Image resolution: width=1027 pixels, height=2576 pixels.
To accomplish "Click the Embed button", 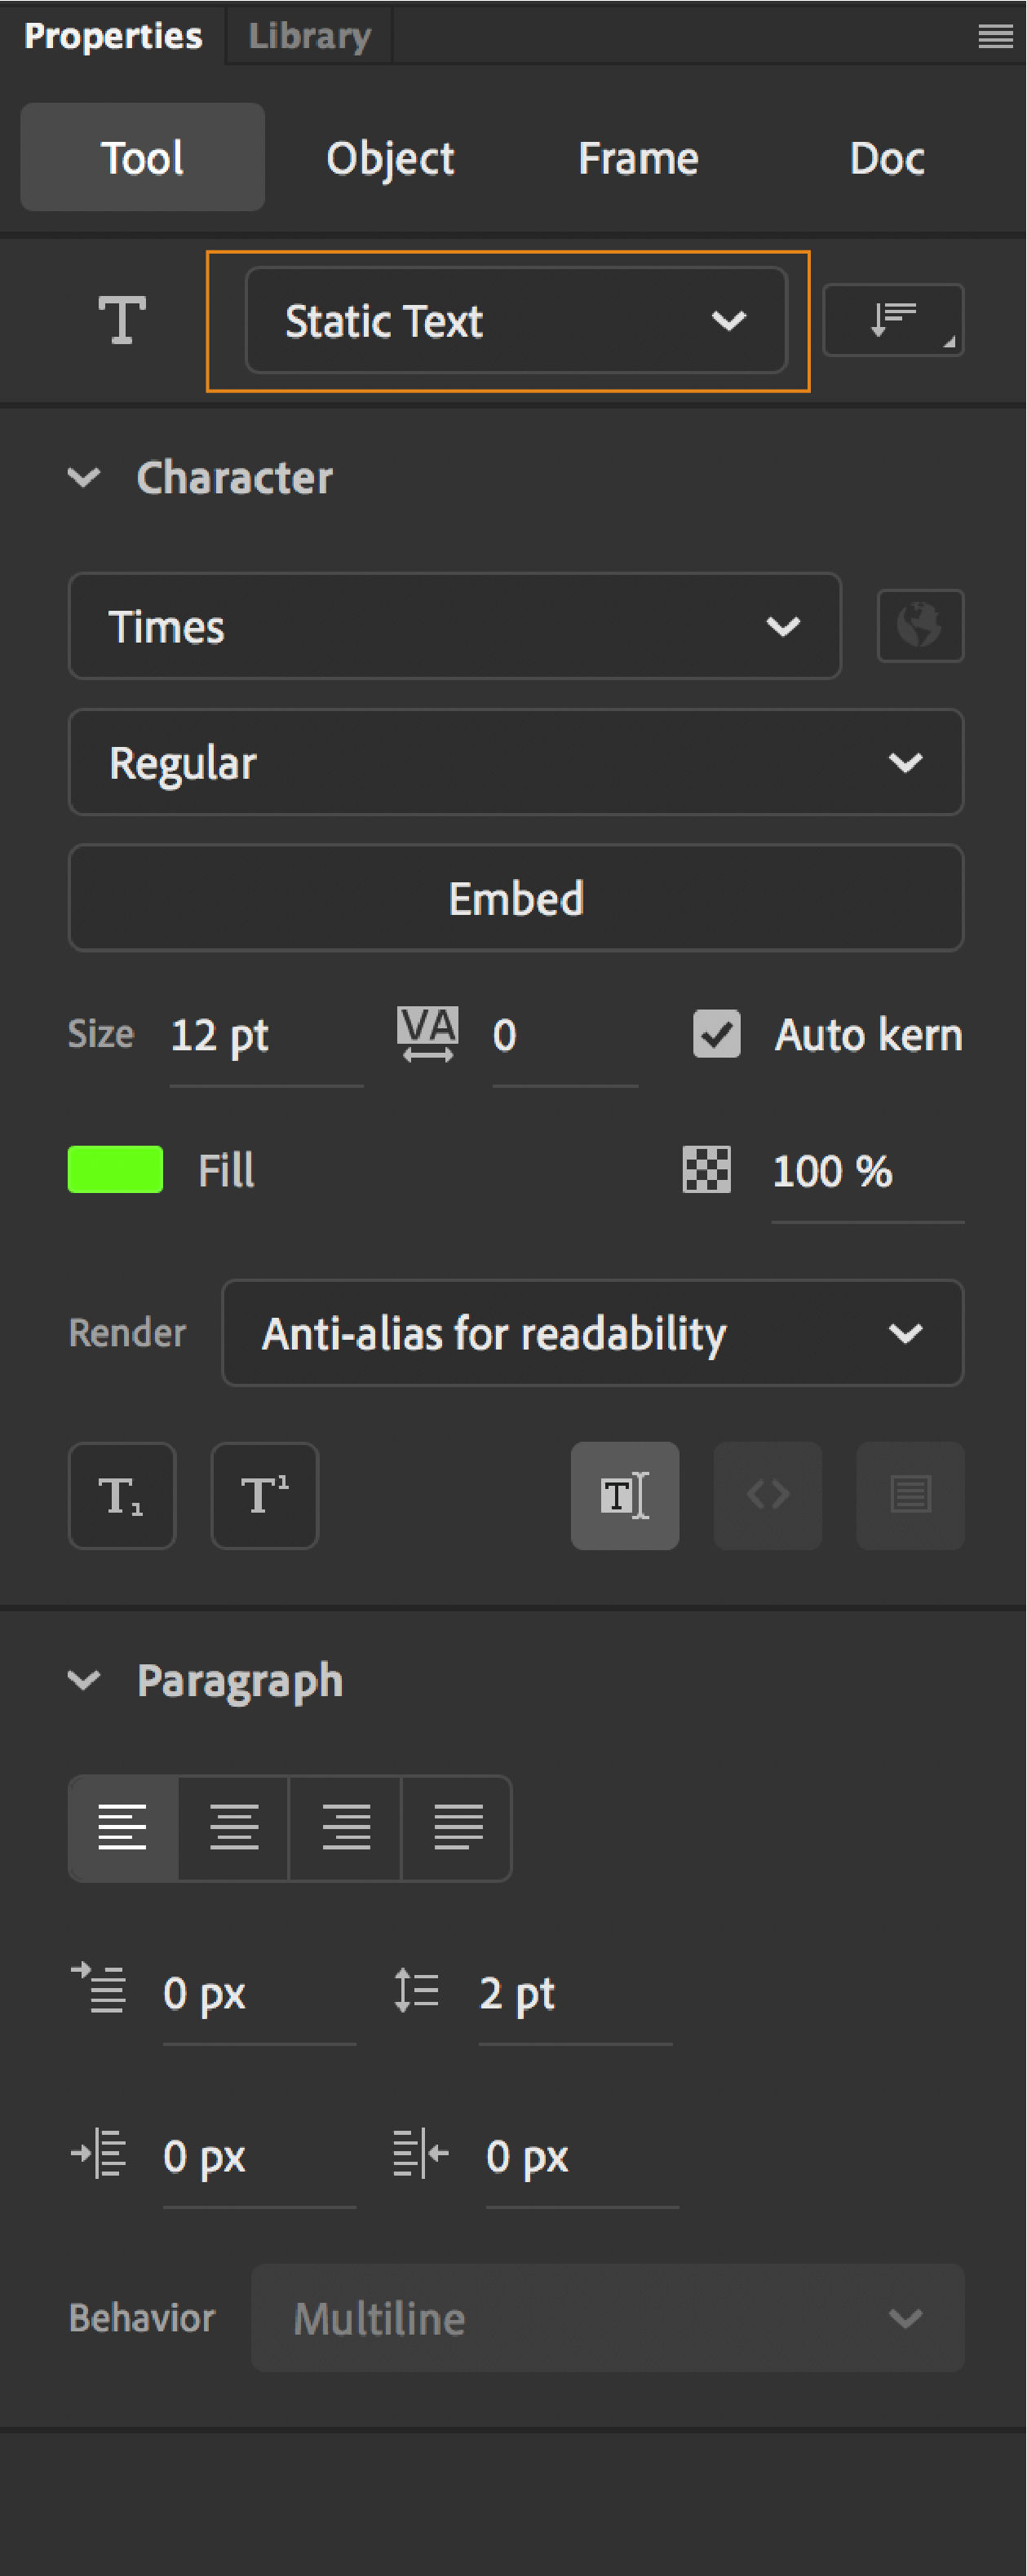I will 515,898.
